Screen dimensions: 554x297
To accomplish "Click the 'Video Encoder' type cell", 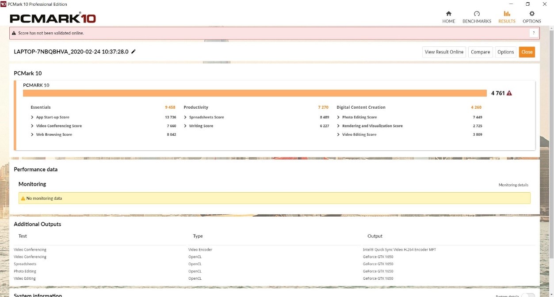I will [x=200, y=250].
